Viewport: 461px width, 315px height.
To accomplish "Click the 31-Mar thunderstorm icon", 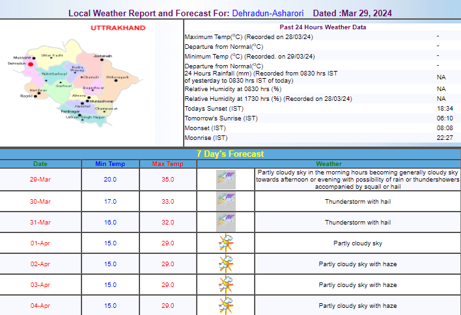I will (225, 222).
